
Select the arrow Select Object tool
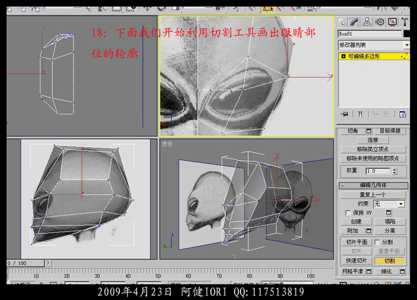89,9
